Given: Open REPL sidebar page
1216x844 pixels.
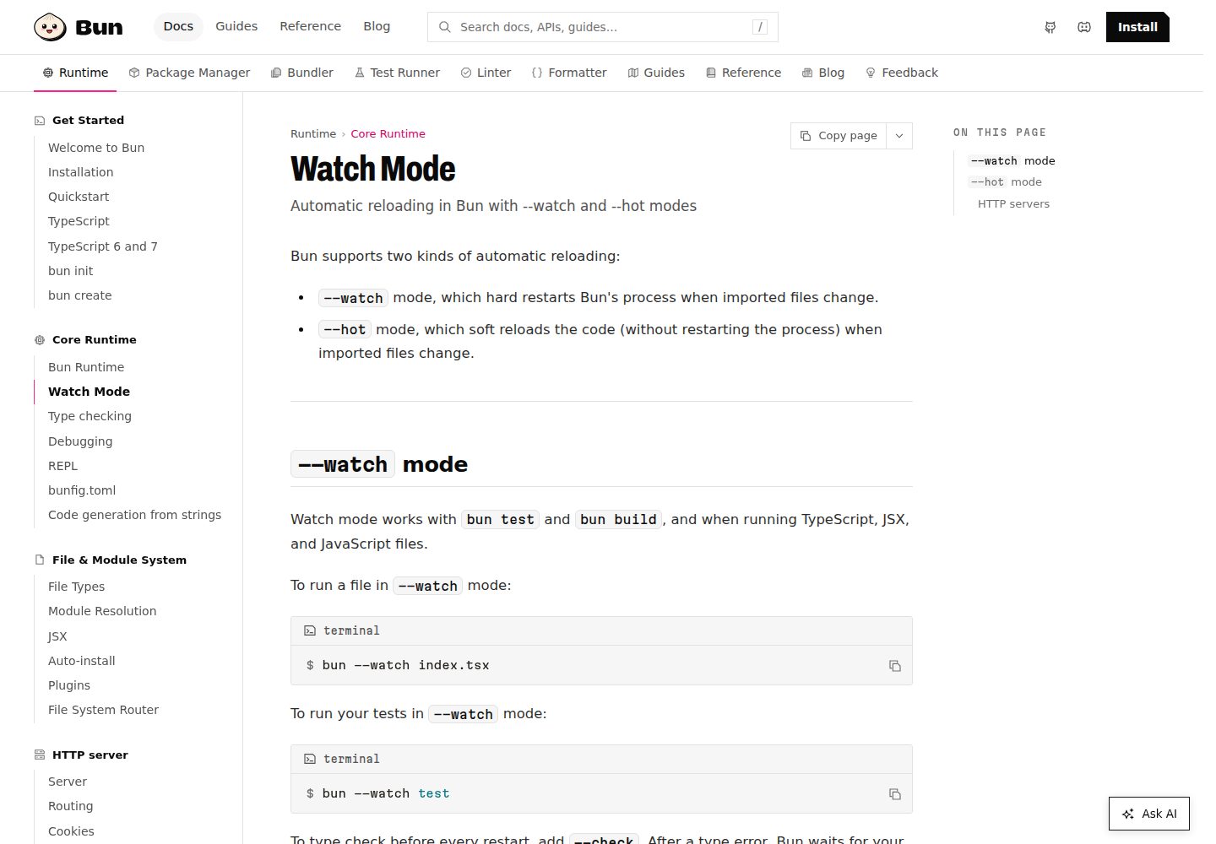Looking at the screenshot, I should click(62, 466).
